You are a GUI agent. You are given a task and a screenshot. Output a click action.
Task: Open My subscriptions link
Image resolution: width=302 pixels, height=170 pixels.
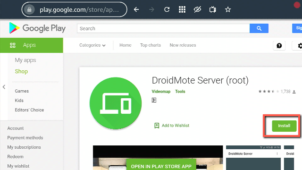click(x=24, y=147)
